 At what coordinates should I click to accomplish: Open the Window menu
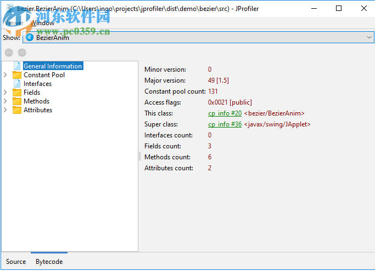(42, 23)
